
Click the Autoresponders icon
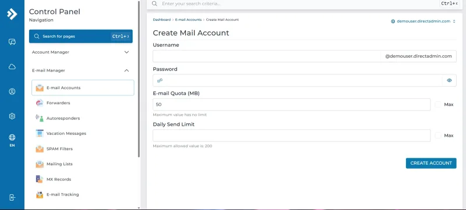[40, 118]
